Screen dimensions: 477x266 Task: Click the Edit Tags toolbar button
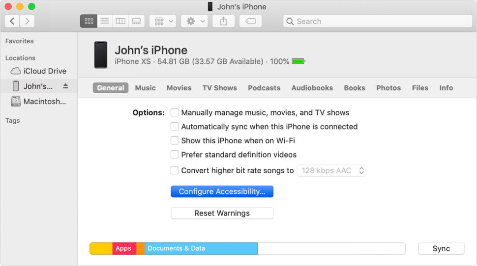click(x=250, y=21)
